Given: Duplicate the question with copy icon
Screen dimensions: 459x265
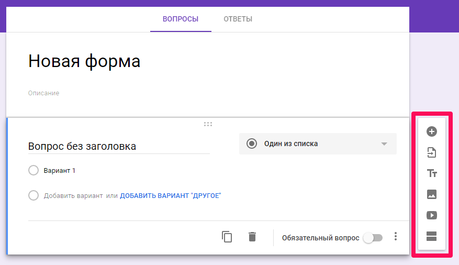Looking at the screenshot, I should pos(227,237).
